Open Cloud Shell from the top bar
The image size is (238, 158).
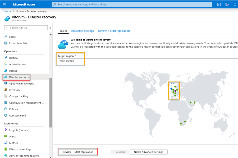click(219, 4)
